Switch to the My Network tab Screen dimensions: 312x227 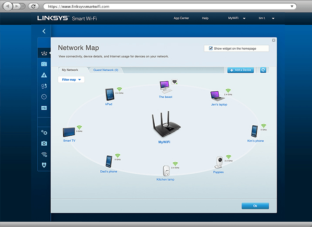point(70,70)
